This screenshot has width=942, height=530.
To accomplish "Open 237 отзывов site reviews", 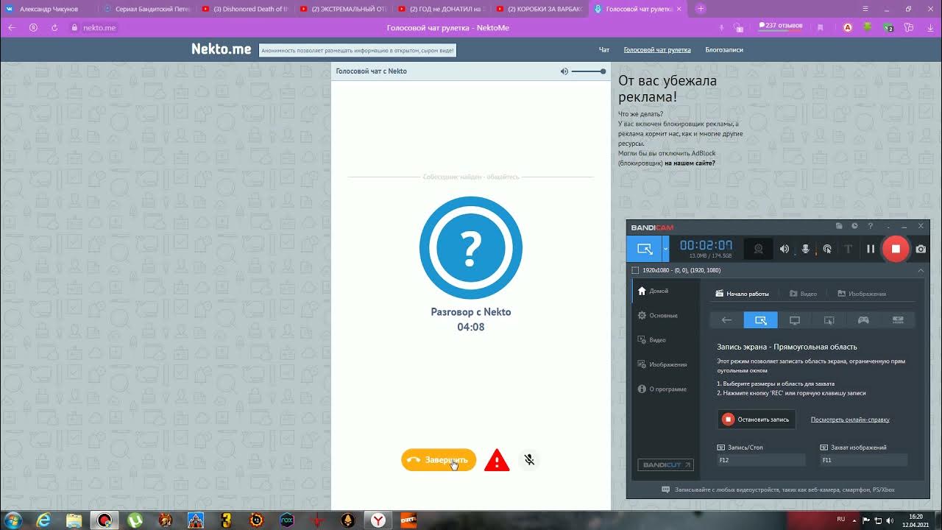I will (x=780, y=26).
